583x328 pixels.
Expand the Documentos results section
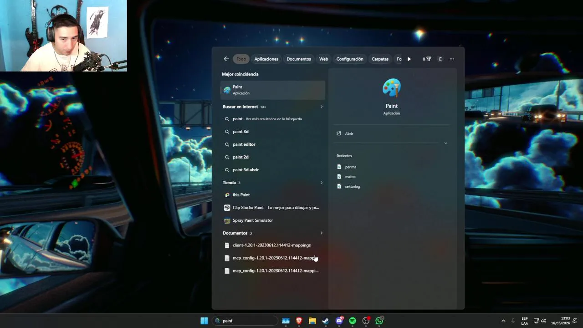[321, 233]
